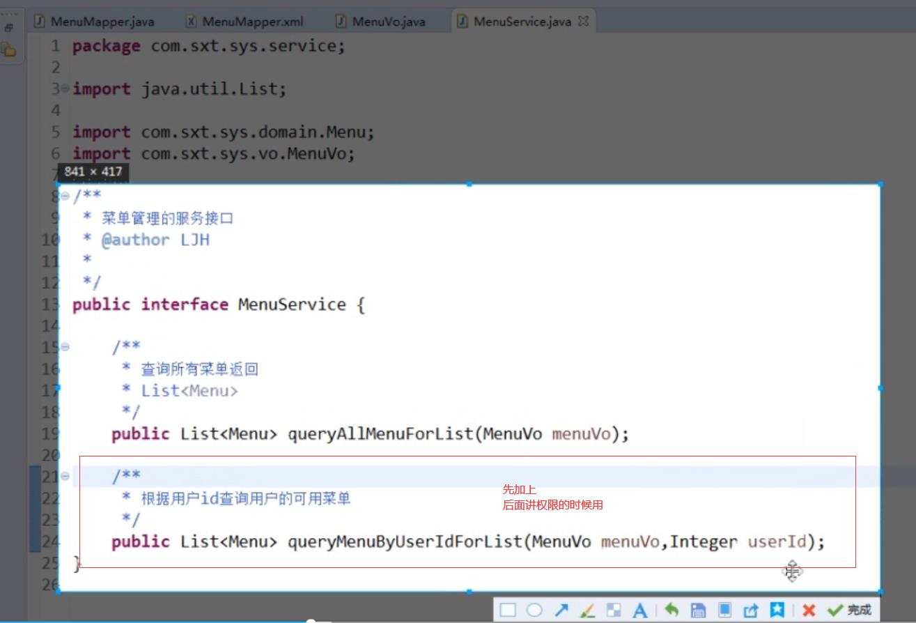The width and height of the screenshot is (916, 623).
Task: Select the text A tool
Action: coord(639,610)
